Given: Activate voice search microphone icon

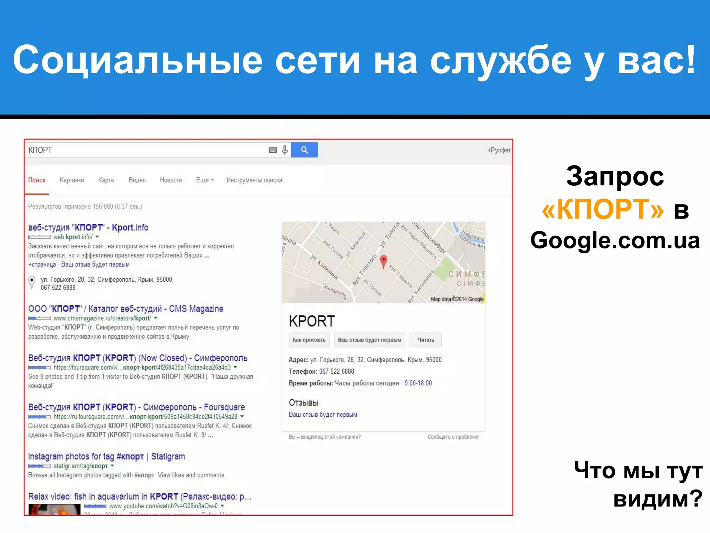Looking at the screenshot, I should tap(285, 150).
